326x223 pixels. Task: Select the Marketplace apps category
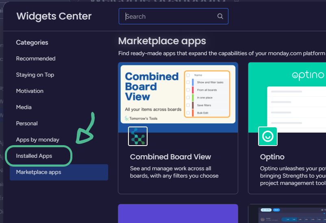point(39,172)
